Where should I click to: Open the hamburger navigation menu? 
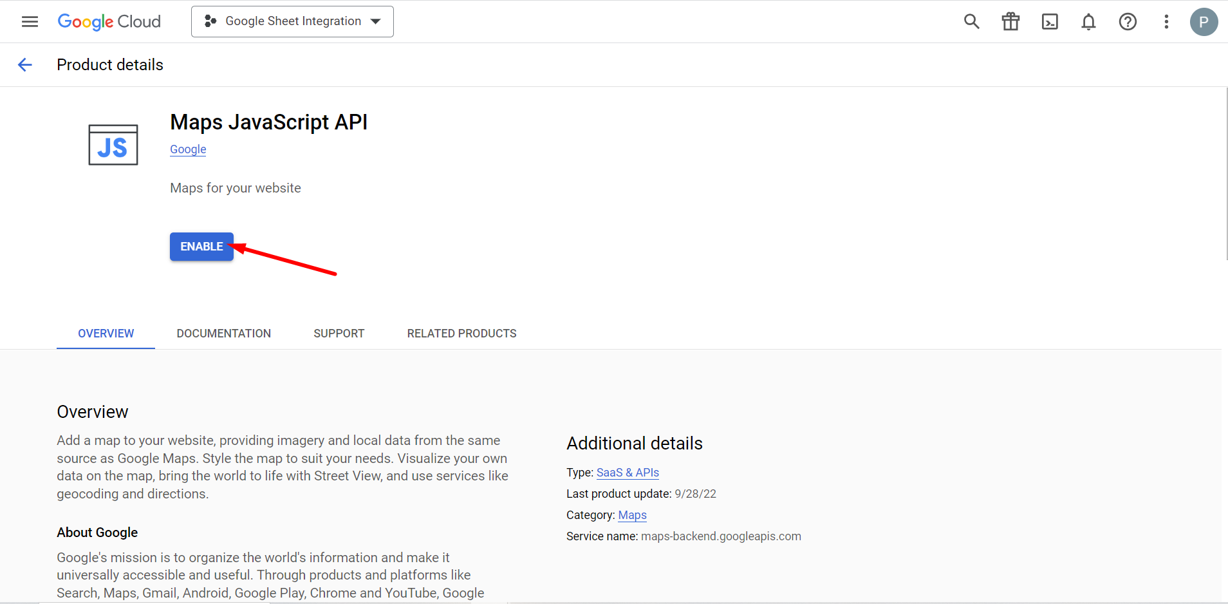(x=30, y=21)
